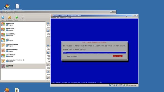Click the Nueva toolbar icon in VirtualBox Administrador
The image size is (164, 92).
tap(3, 17)
